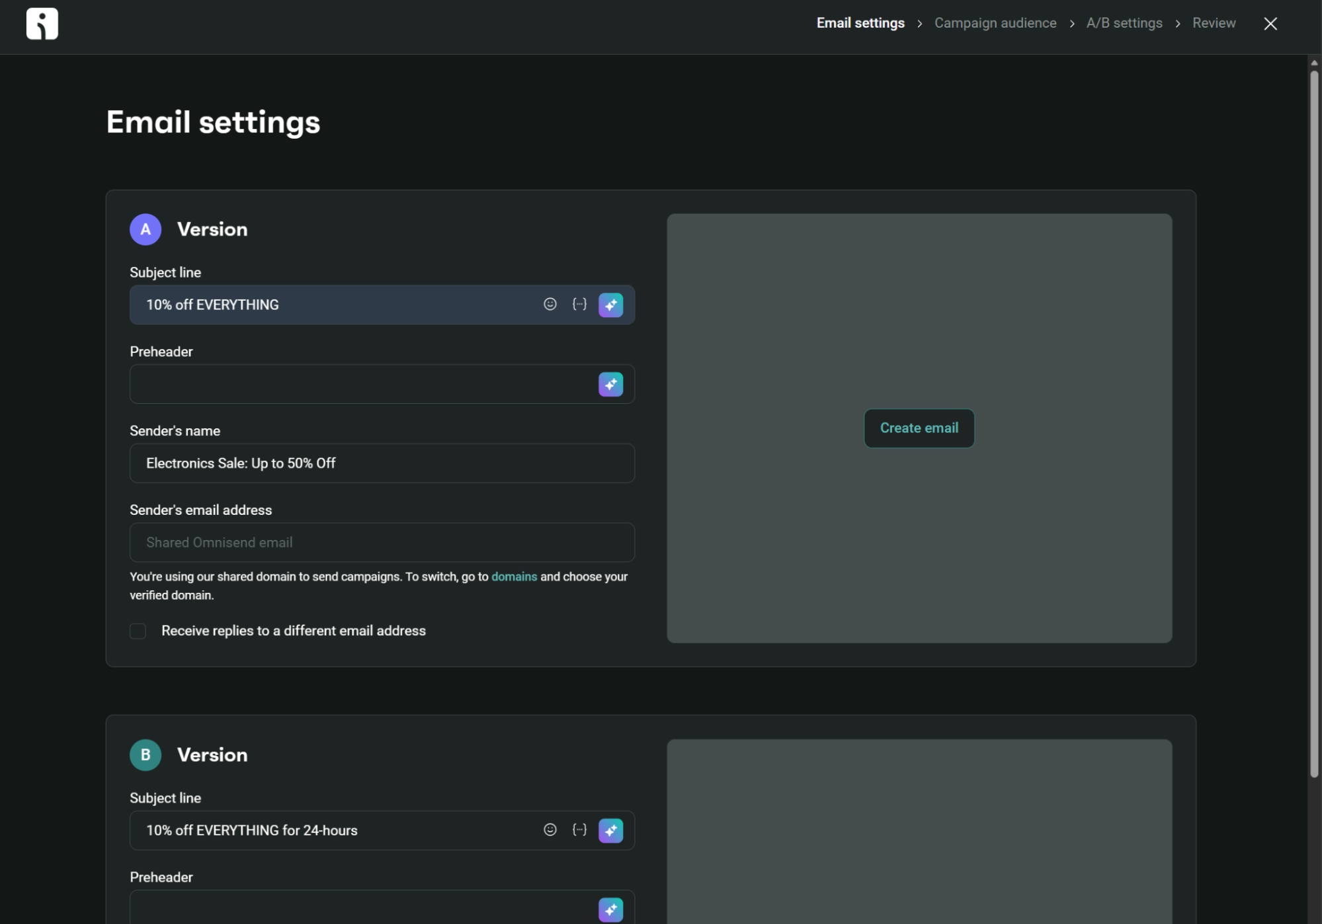Insert personalization tag in Version B subject line
The width and height of the screenshot is (1322, 924).
click(580, 829)
